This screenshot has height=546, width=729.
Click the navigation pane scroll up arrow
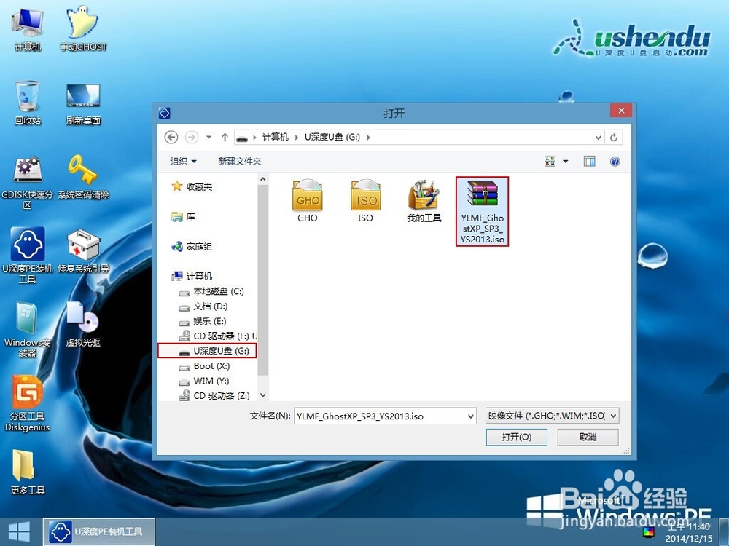pos(263,179)
